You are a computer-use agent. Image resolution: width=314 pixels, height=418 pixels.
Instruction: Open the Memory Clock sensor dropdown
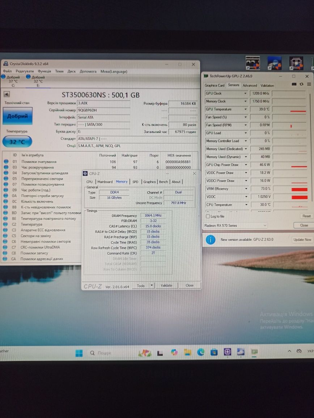(245, 101)
